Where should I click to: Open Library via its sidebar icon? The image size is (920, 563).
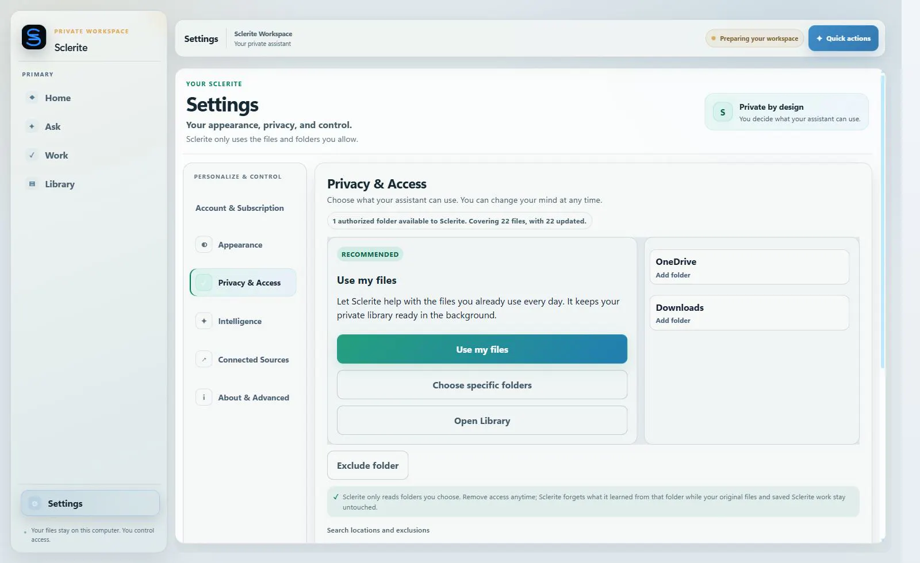point(32,184)
